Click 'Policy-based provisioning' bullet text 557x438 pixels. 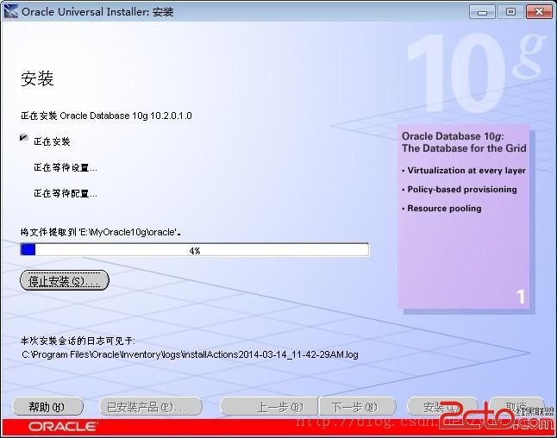click(x=462, y=190)
